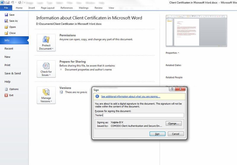Click the Change... certificate button

pos(174,124)
